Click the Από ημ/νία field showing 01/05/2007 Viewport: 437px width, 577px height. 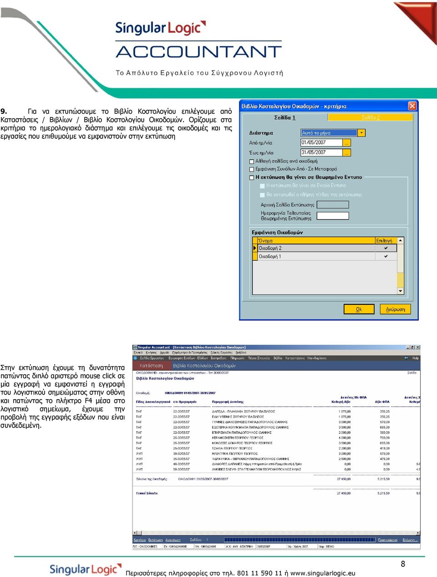[x=321, y=143]
